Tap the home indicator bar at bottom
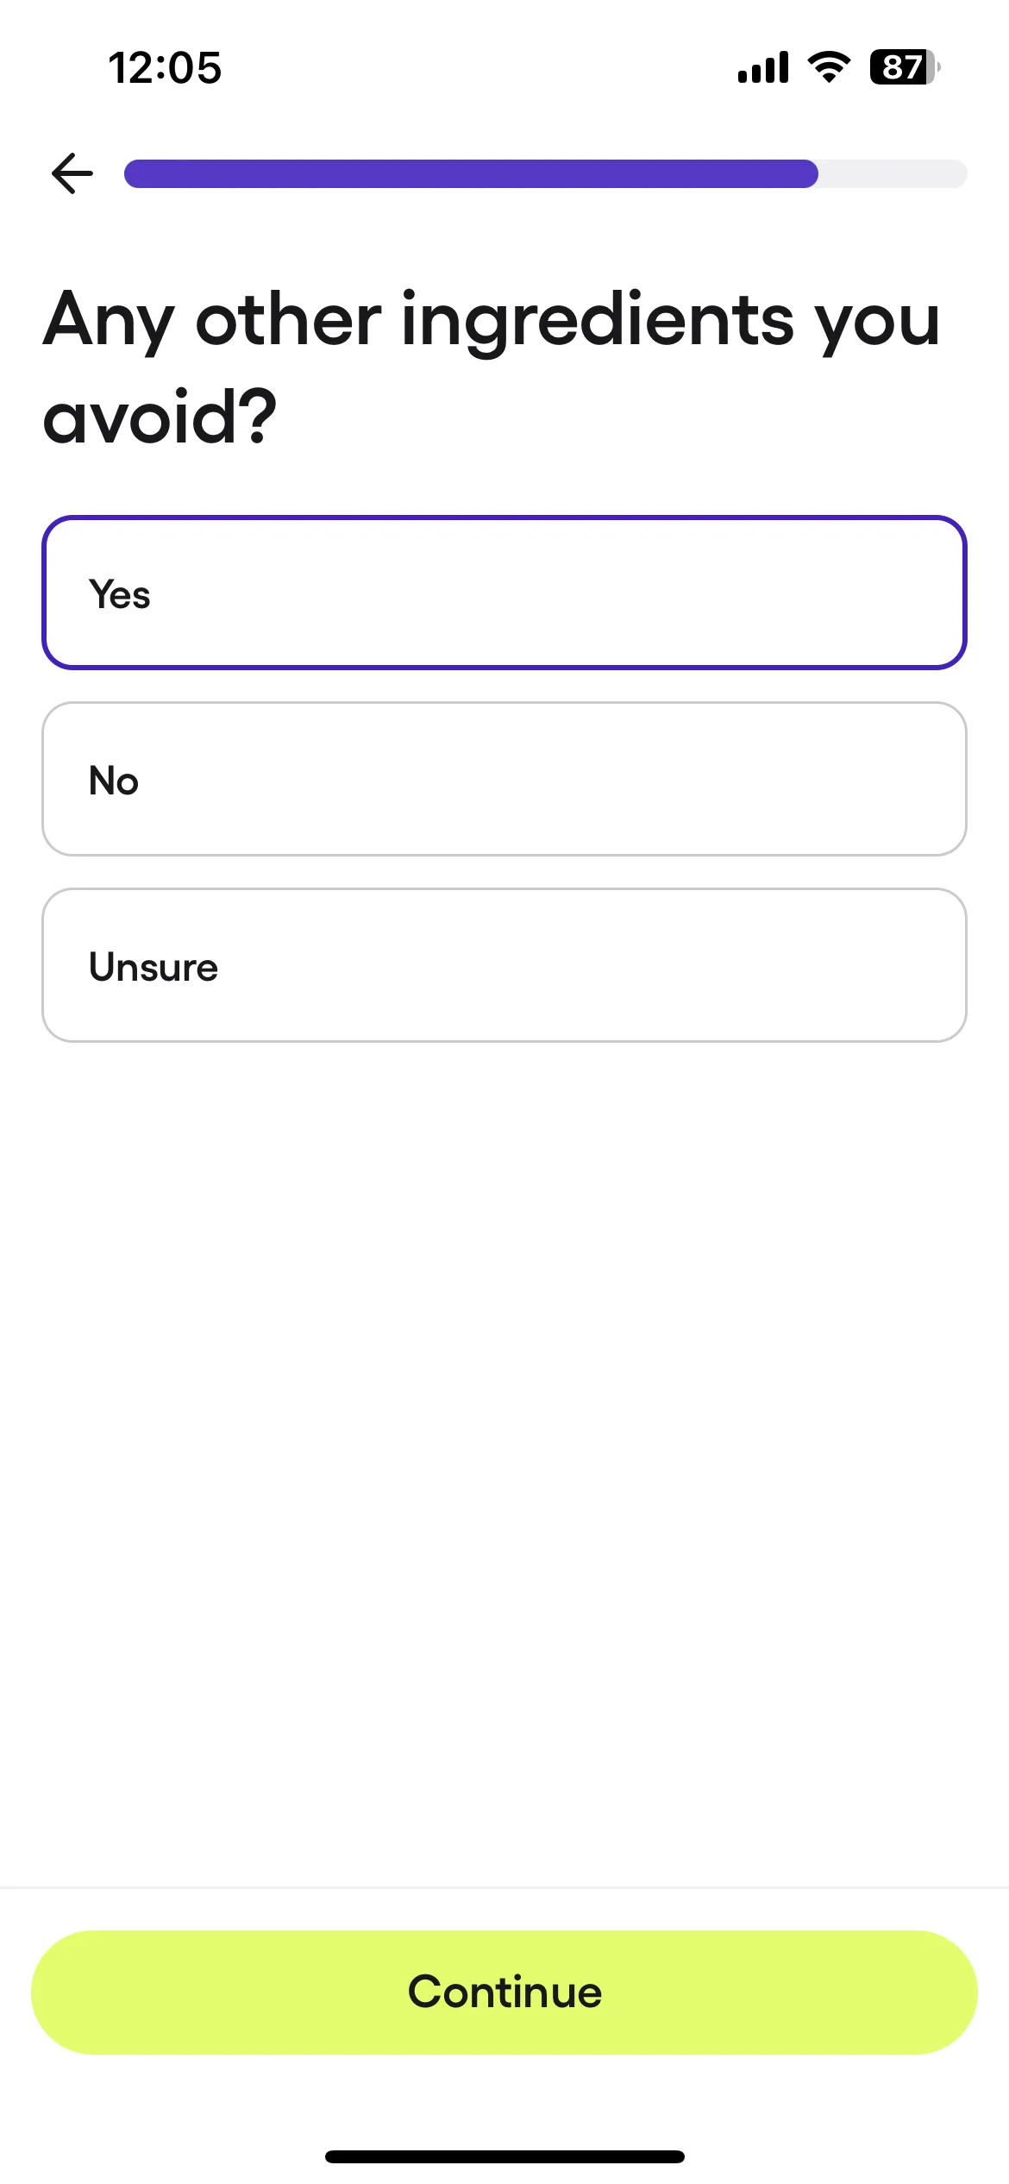Image resolution: width=1009 pixels, height=2184 pixels. pos(504,2156)
